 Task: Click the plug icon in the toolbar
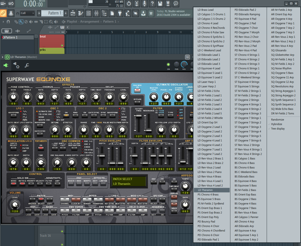pyautogui.click(x=120, y=13)
